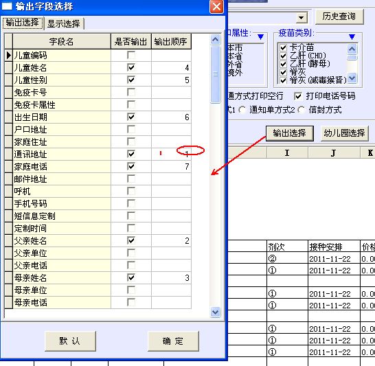Click the 通讯地址 output order cell
This screenshot has width=375, height=366.
tap(171, 155)
